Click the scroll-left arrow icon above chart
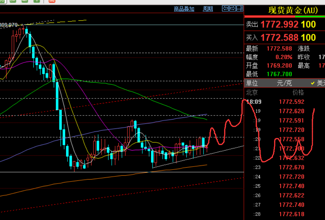 pyautogui.click(x=225, y=9)
